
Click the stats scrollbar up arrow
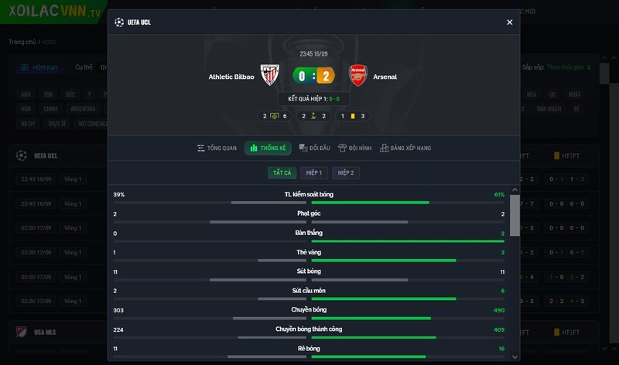(x=515, y=189)
